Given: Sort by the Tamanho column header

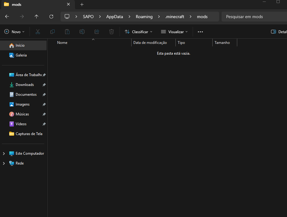Looking at the screenshot, I should pyautogui.click(x=225, y=43).
